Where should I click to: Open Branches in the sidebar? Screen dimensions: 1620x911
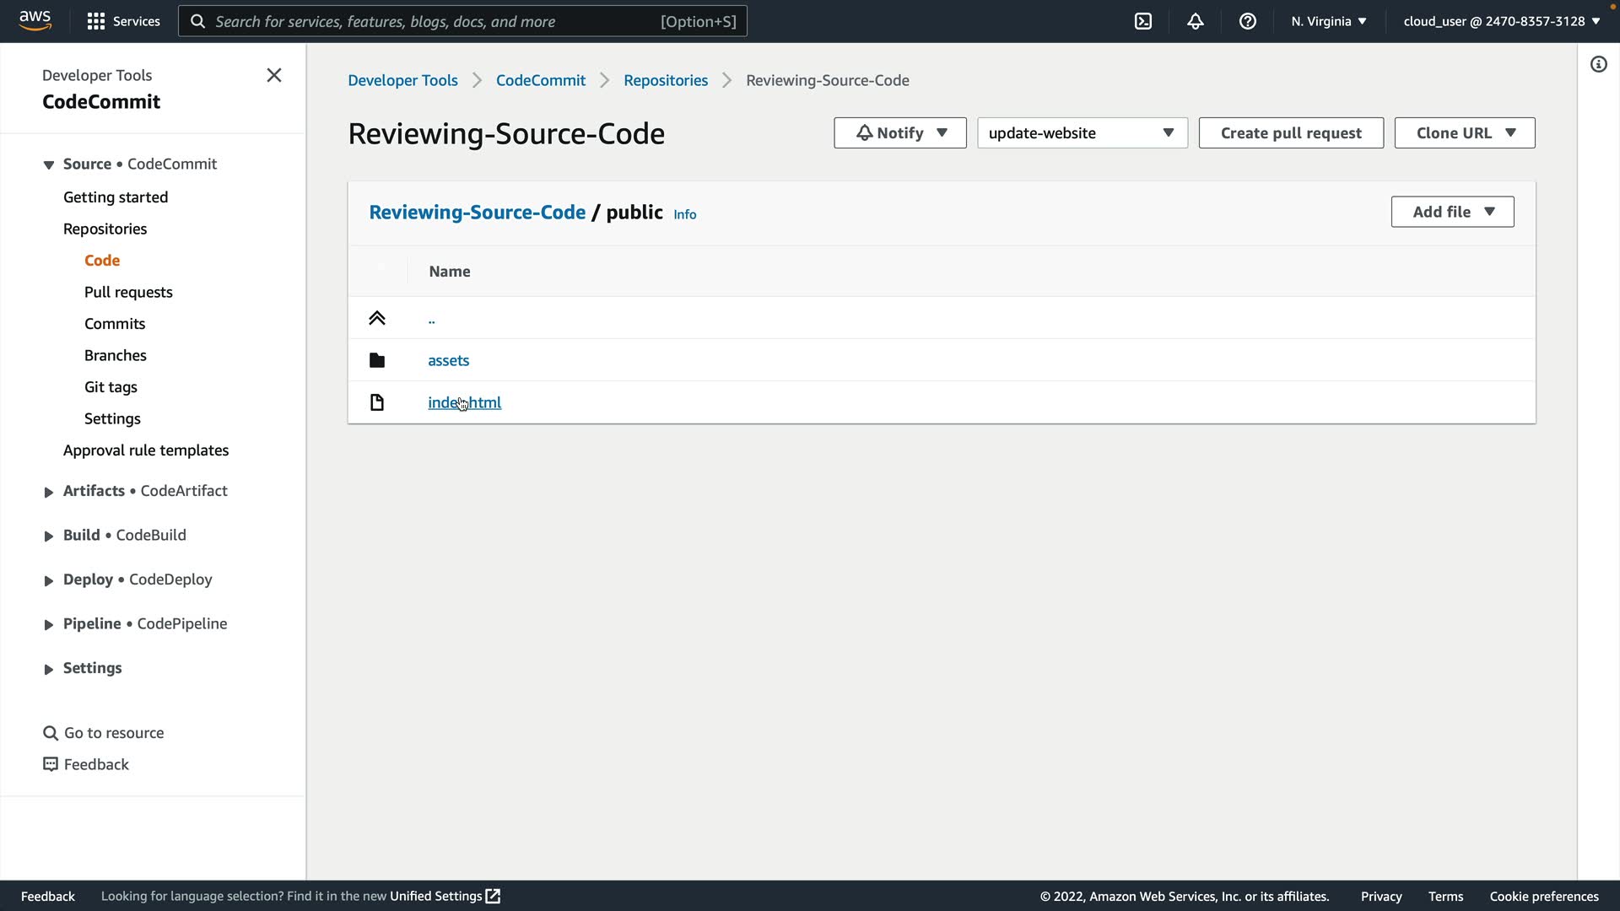116,355
